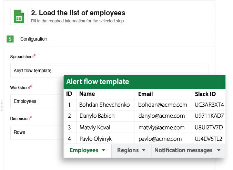Select the Matviy Koval name cell
Image resolution: width=233 pixels, height=170 pixels.
(105, 127)
